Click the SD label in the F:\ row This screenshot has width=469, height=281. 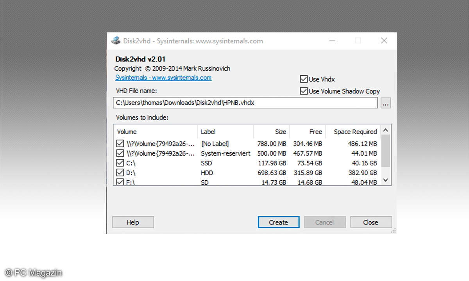(205, 182)
